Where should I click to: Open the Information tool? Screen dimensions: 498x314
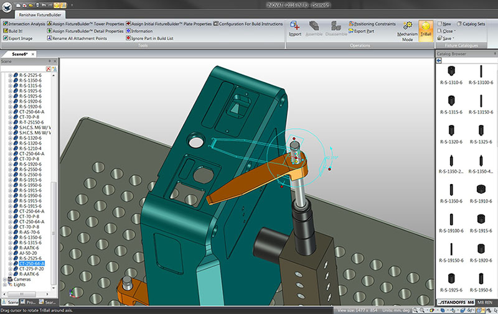142,30
